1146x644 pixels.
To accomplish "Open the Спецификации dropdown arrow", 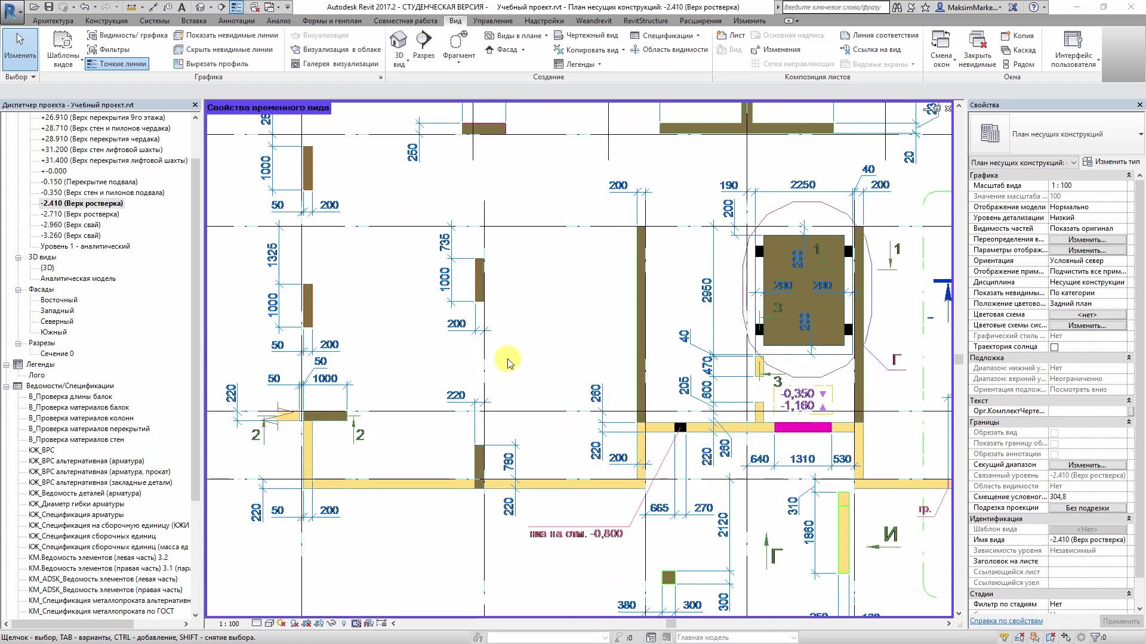I will (x=698, y=36).
